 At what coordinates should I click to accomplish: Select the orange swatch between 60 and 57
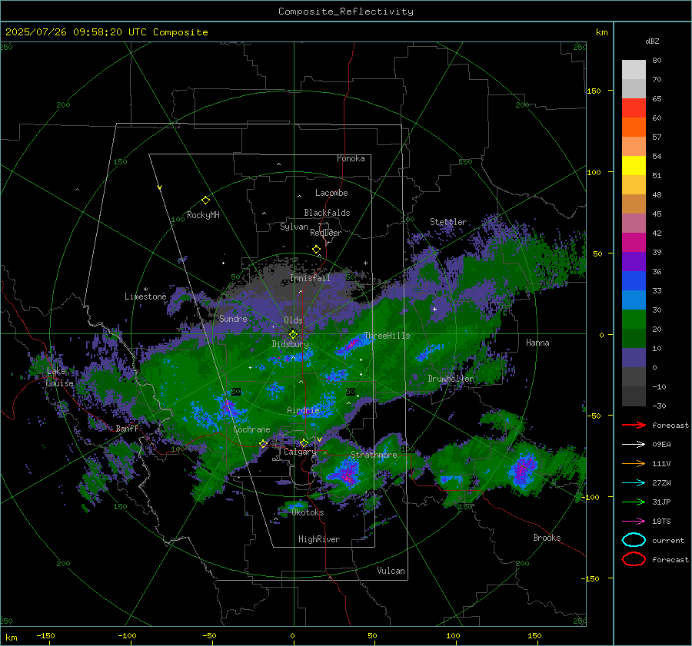(x=634, y=128)
